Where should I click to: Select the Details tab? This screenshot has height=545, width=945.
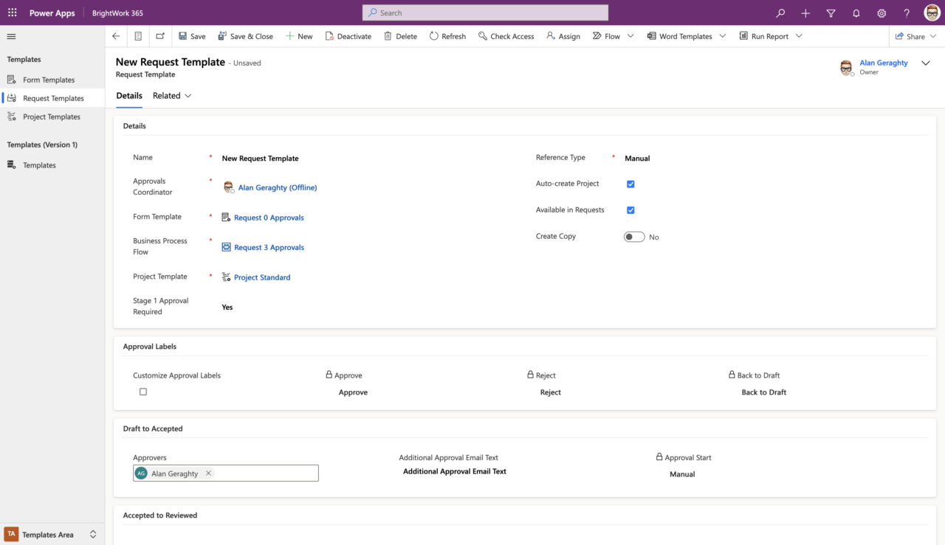click(128, 95)
